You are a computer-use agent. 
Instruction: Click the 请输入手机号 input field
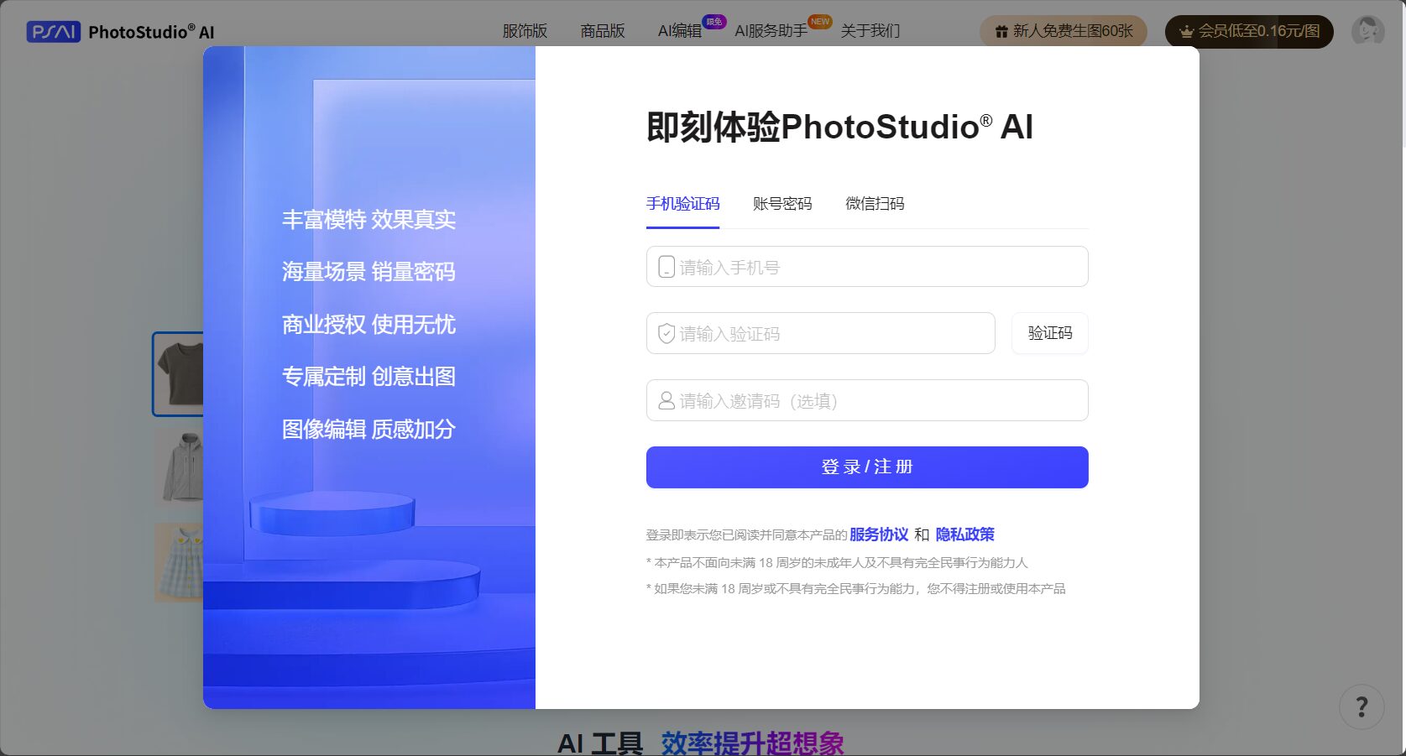click(x=867, y=267)
